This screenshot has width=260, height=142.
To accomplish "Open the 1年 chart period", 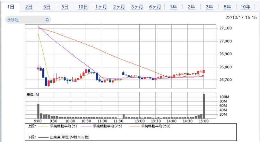I will pyautogui.click(x=173, y=7).
